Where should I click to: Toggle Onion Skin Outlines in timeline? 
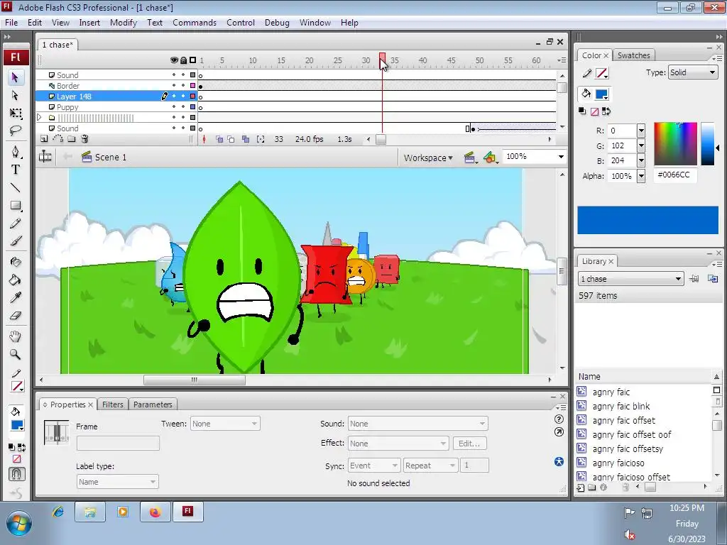231,139
